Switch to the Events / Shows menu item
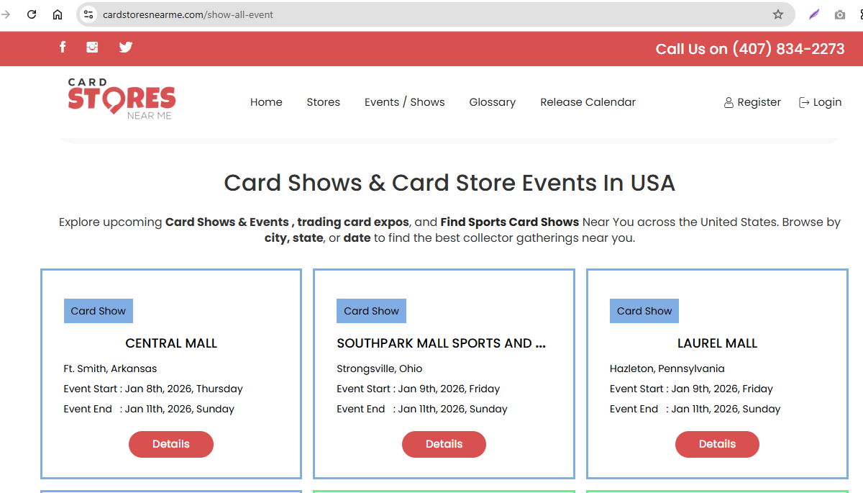The image size is (863, 493). [x=404, y=102]
